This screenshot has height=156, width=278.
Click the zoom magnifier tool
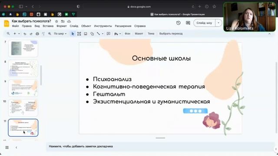pyautogui.click(x=50, y=34)
